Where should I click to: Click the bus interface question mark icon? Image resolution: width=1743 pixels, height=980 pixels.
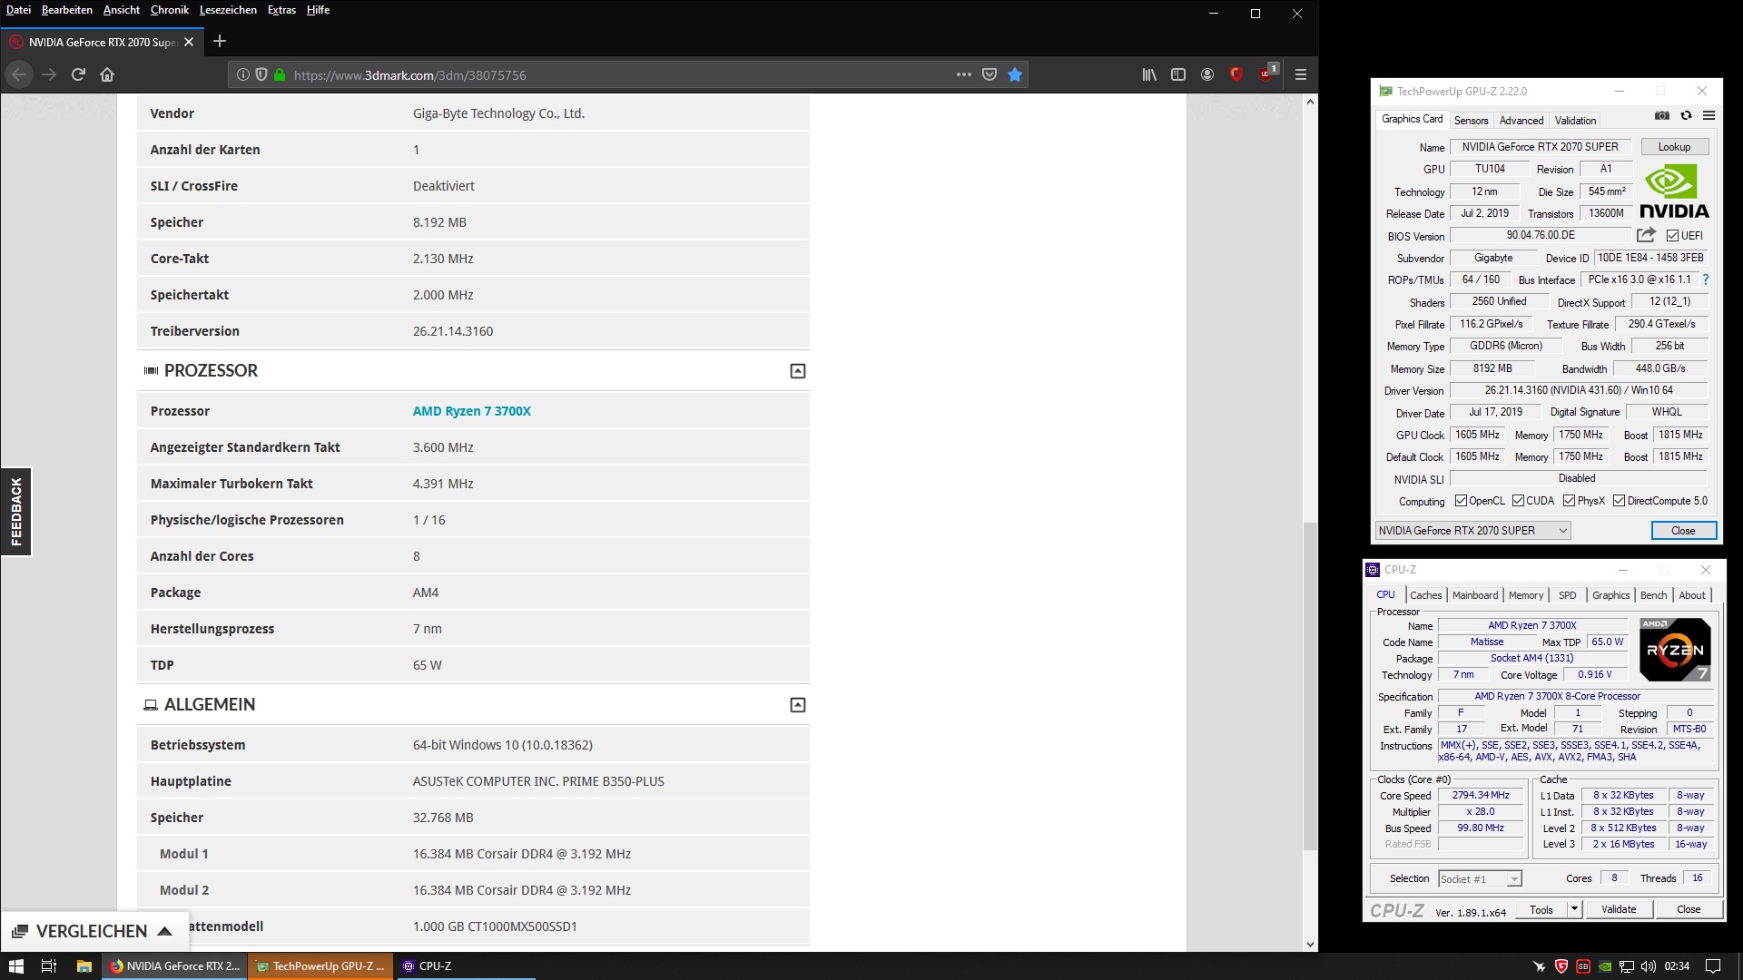1706,279
